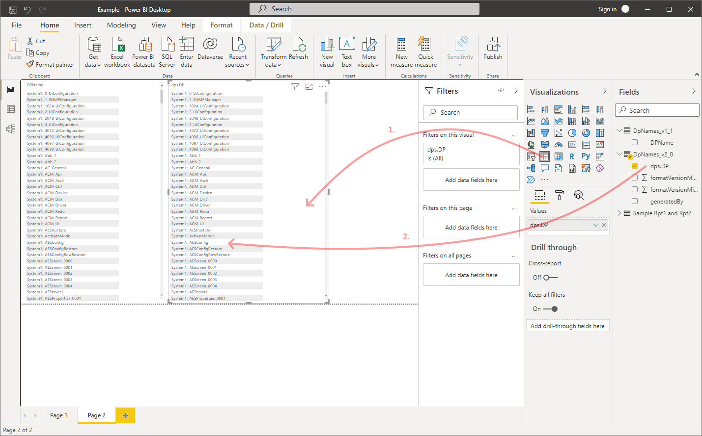Select the Donut chart visualization
702x436 pixels.
point(586,133)
